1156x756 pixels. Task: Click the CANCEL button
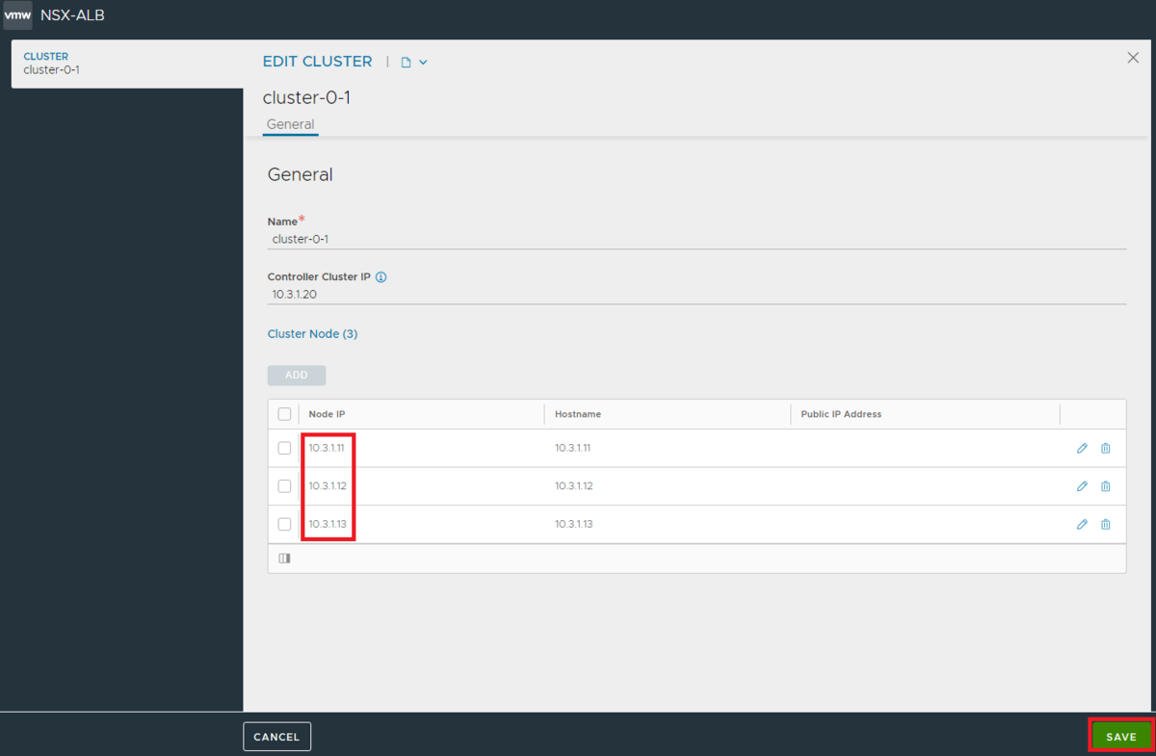tap(276, 737)
